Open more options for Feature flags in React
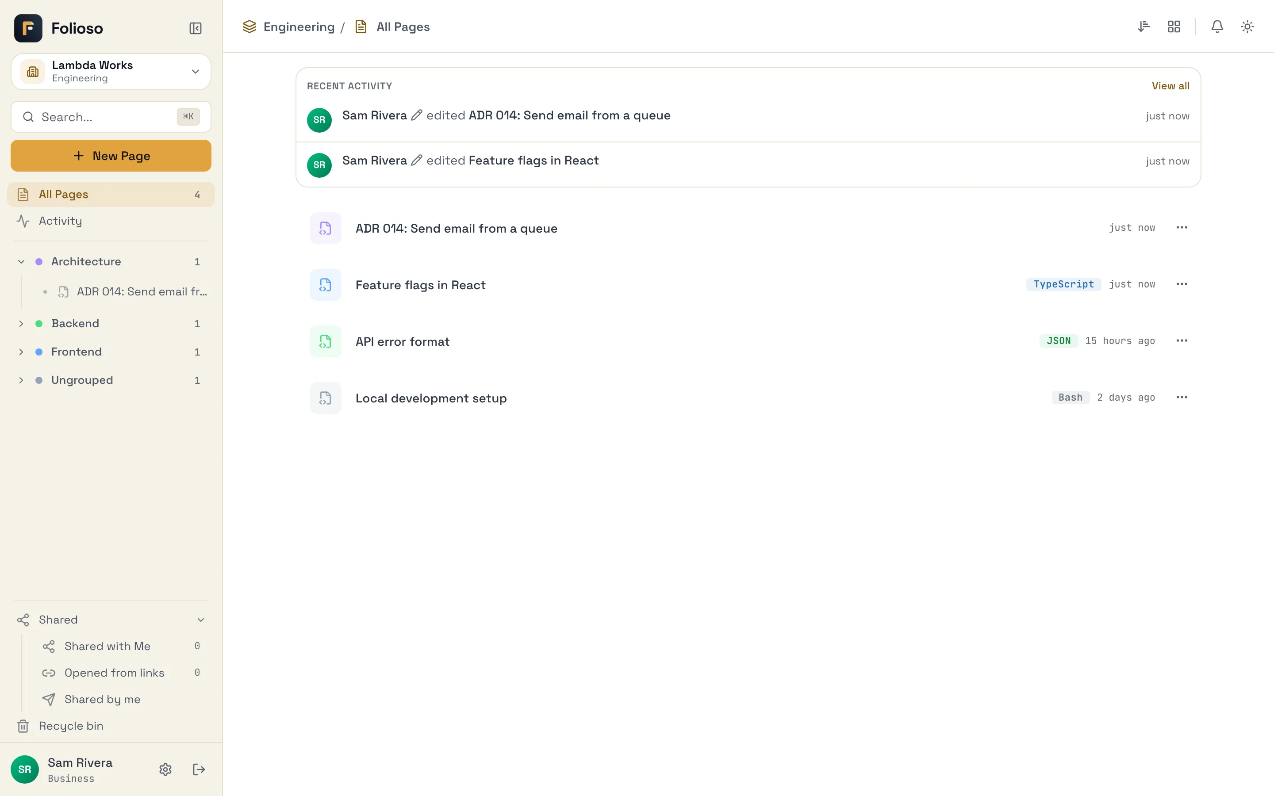Viewport: 1274px width, 796px height. point(1182,284)
